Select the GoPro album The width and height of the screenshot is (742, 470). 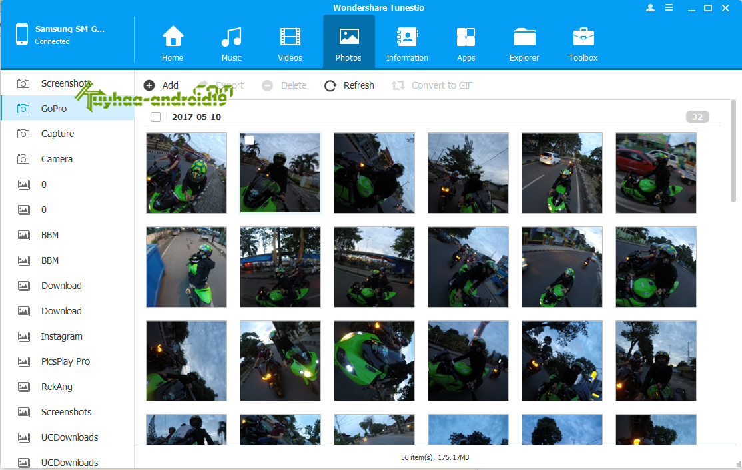pyautogui.click(x=68, y=109)
